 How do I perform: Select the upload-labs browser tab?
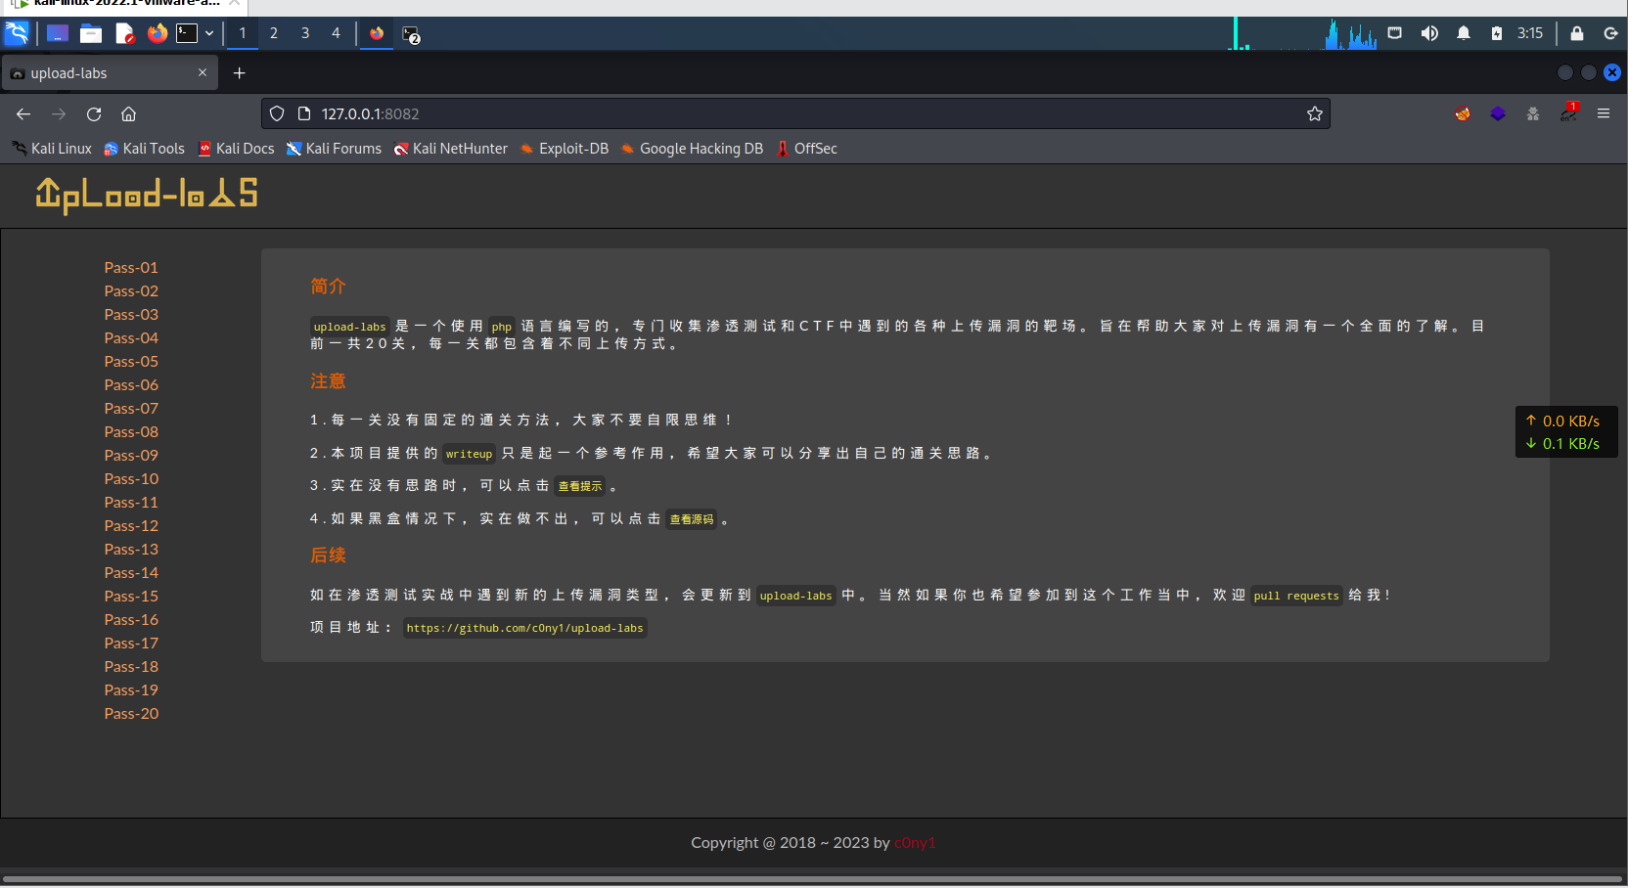pos(108,73)
